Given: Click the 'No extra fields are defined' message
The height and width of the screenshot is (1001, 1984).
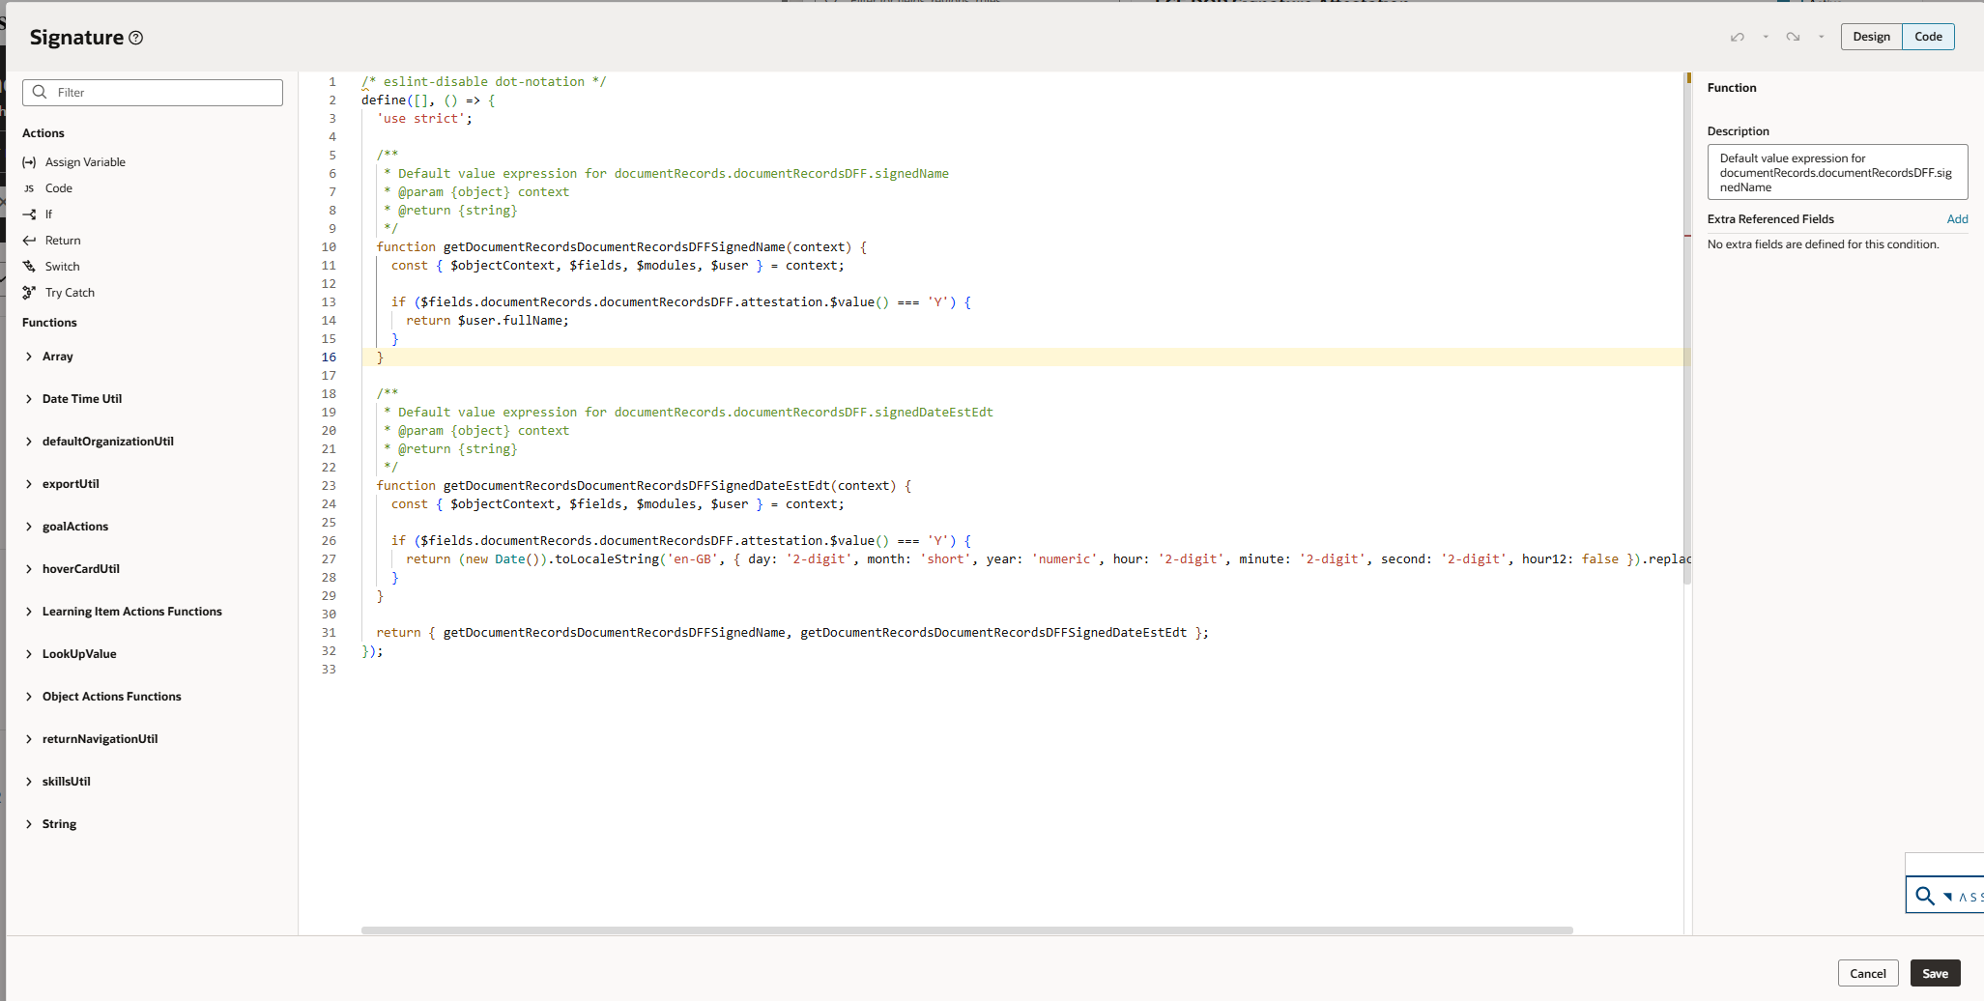Looking at the screenshot, I should click(1823, 244).
